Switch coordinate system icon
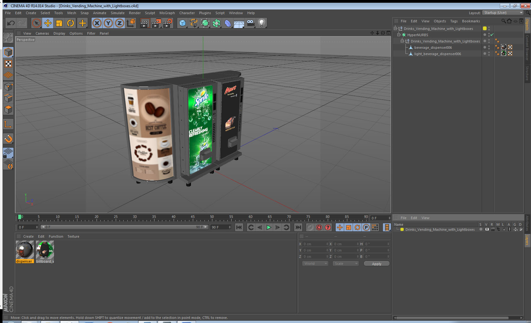Image resolution: width=531 pixels, height=323 pixels. point(131,23)
